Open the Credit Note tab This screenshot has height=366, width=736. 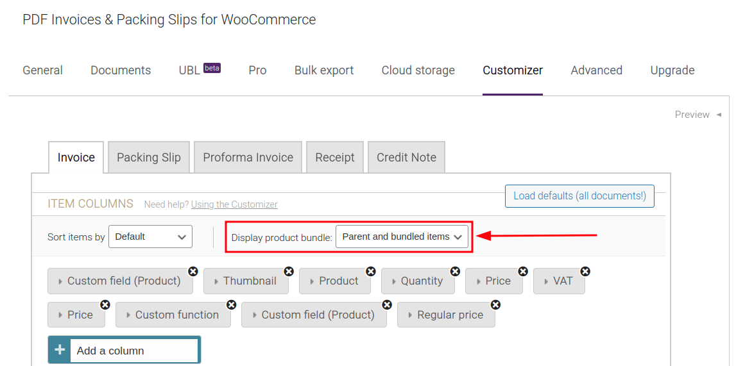406,158
